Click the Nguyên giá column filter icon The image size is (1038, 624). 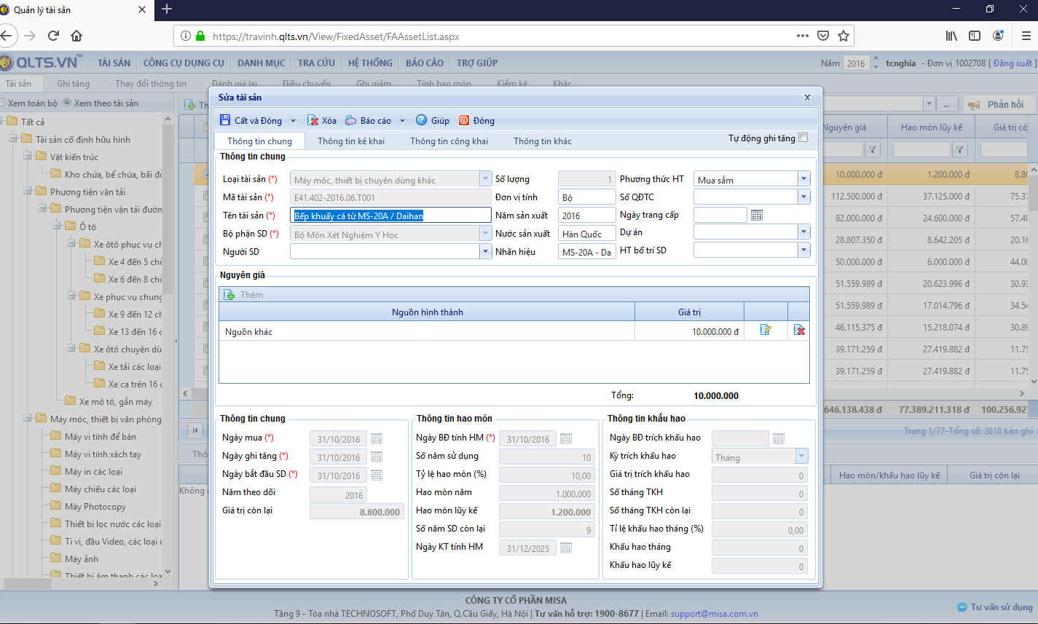[x=873, y=150]
